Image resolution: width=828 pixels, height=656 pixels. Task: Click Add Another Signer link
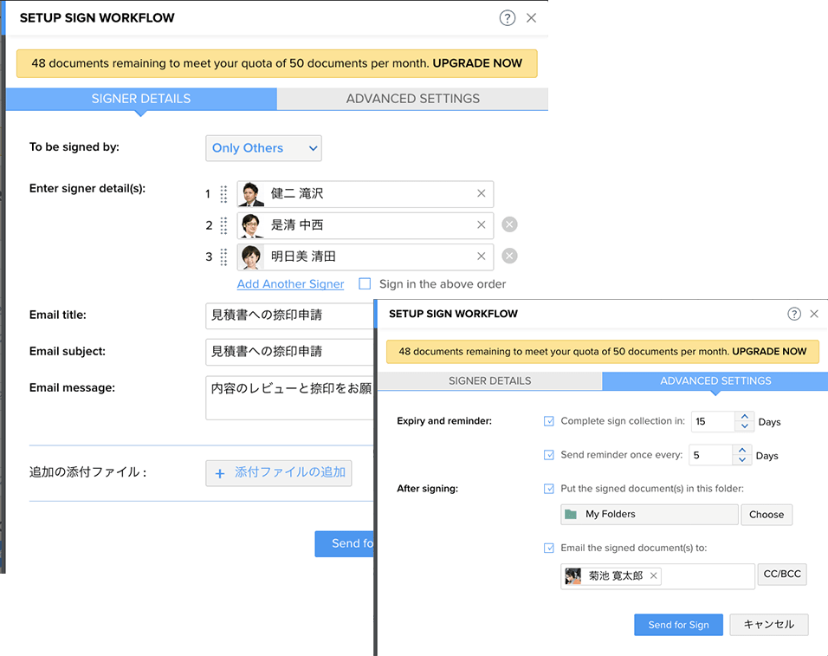(x=290, y=284)
